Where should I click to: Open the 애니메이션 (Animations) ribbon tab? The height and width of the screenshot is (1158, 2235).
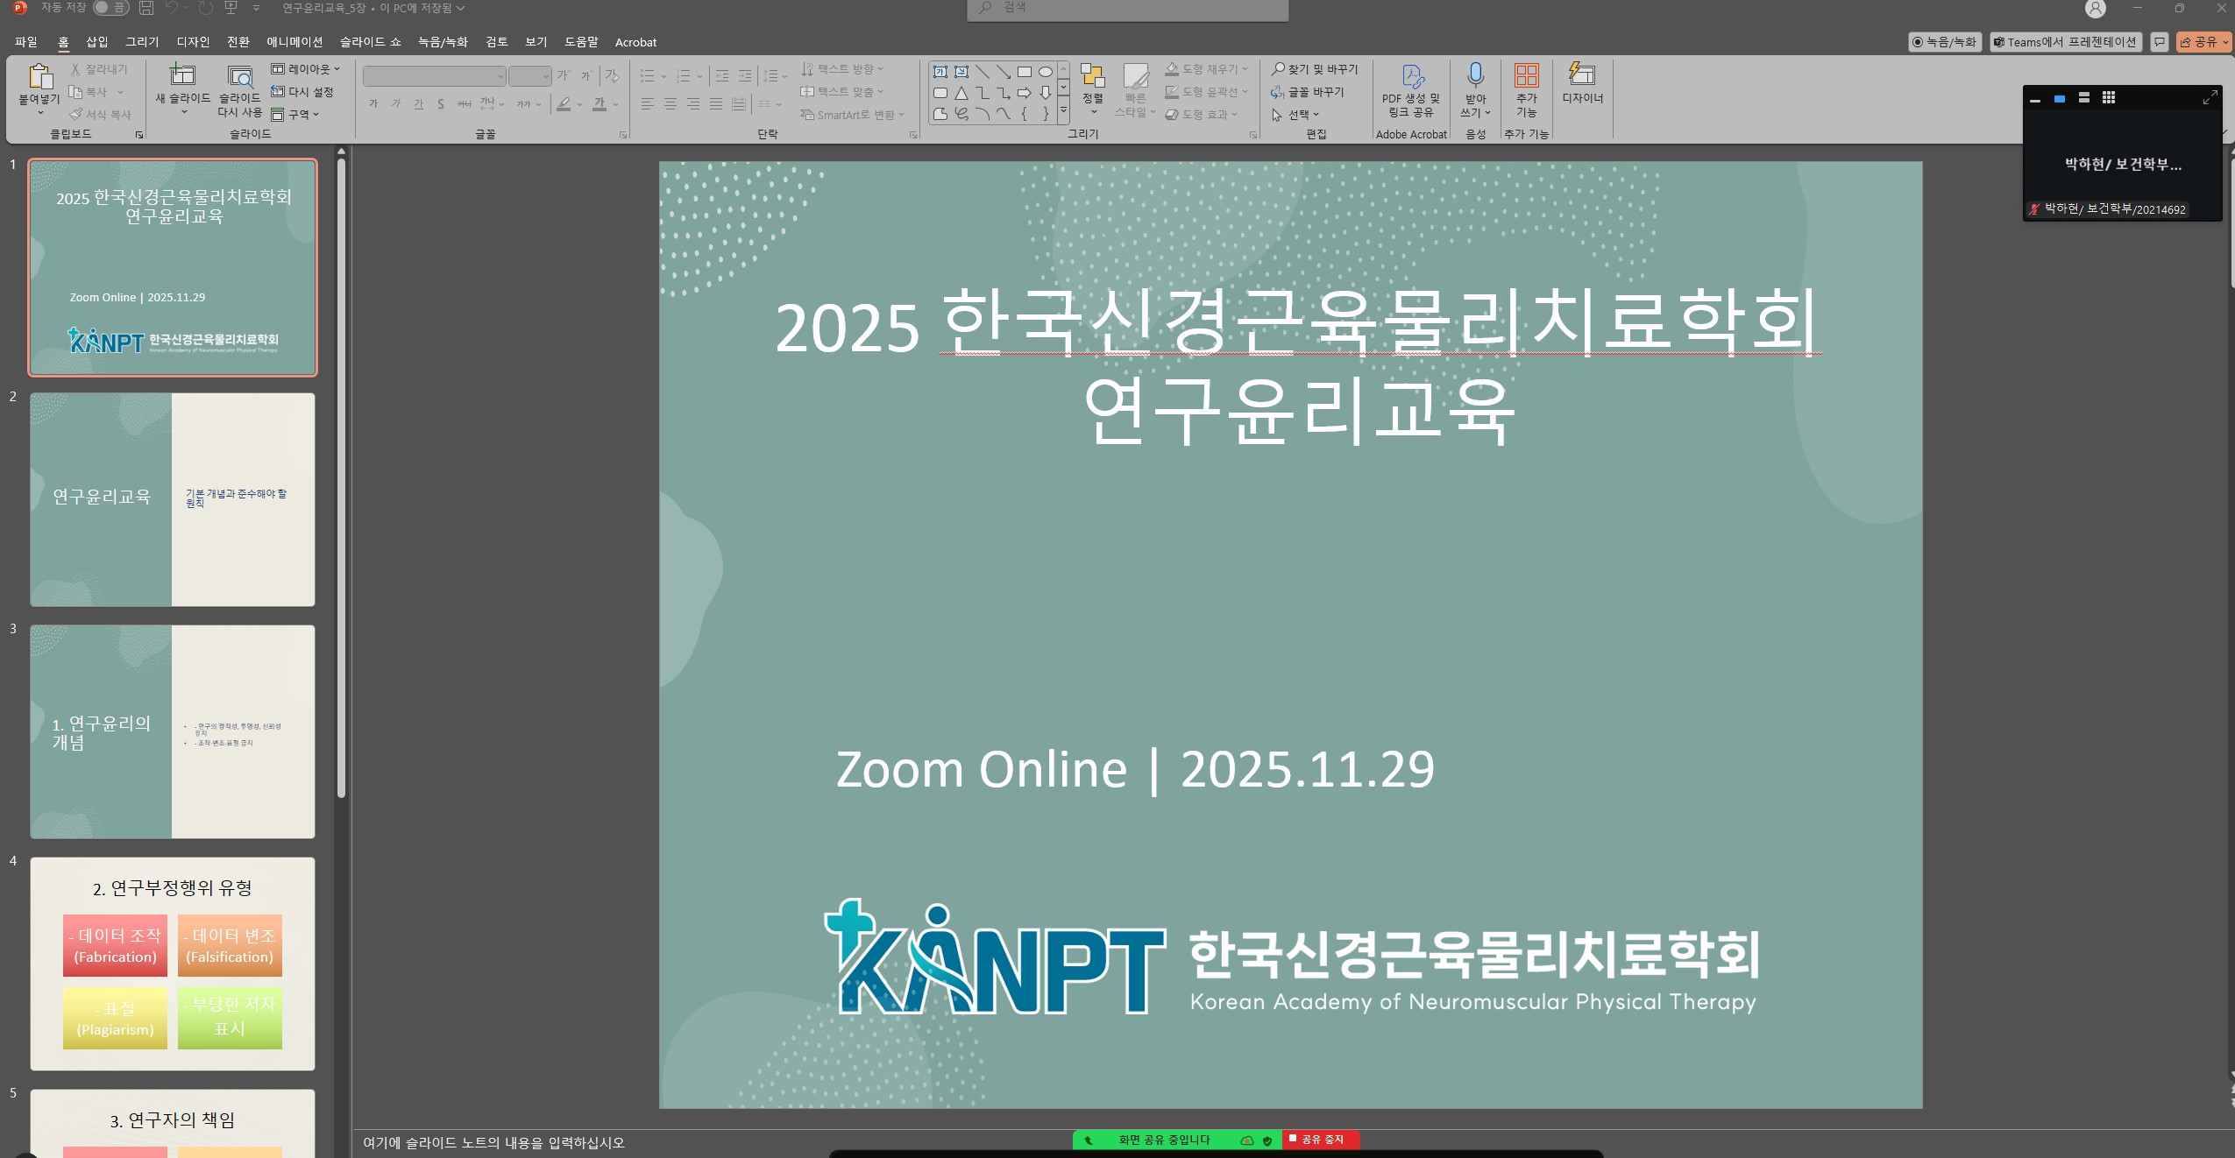click(294, 42)
